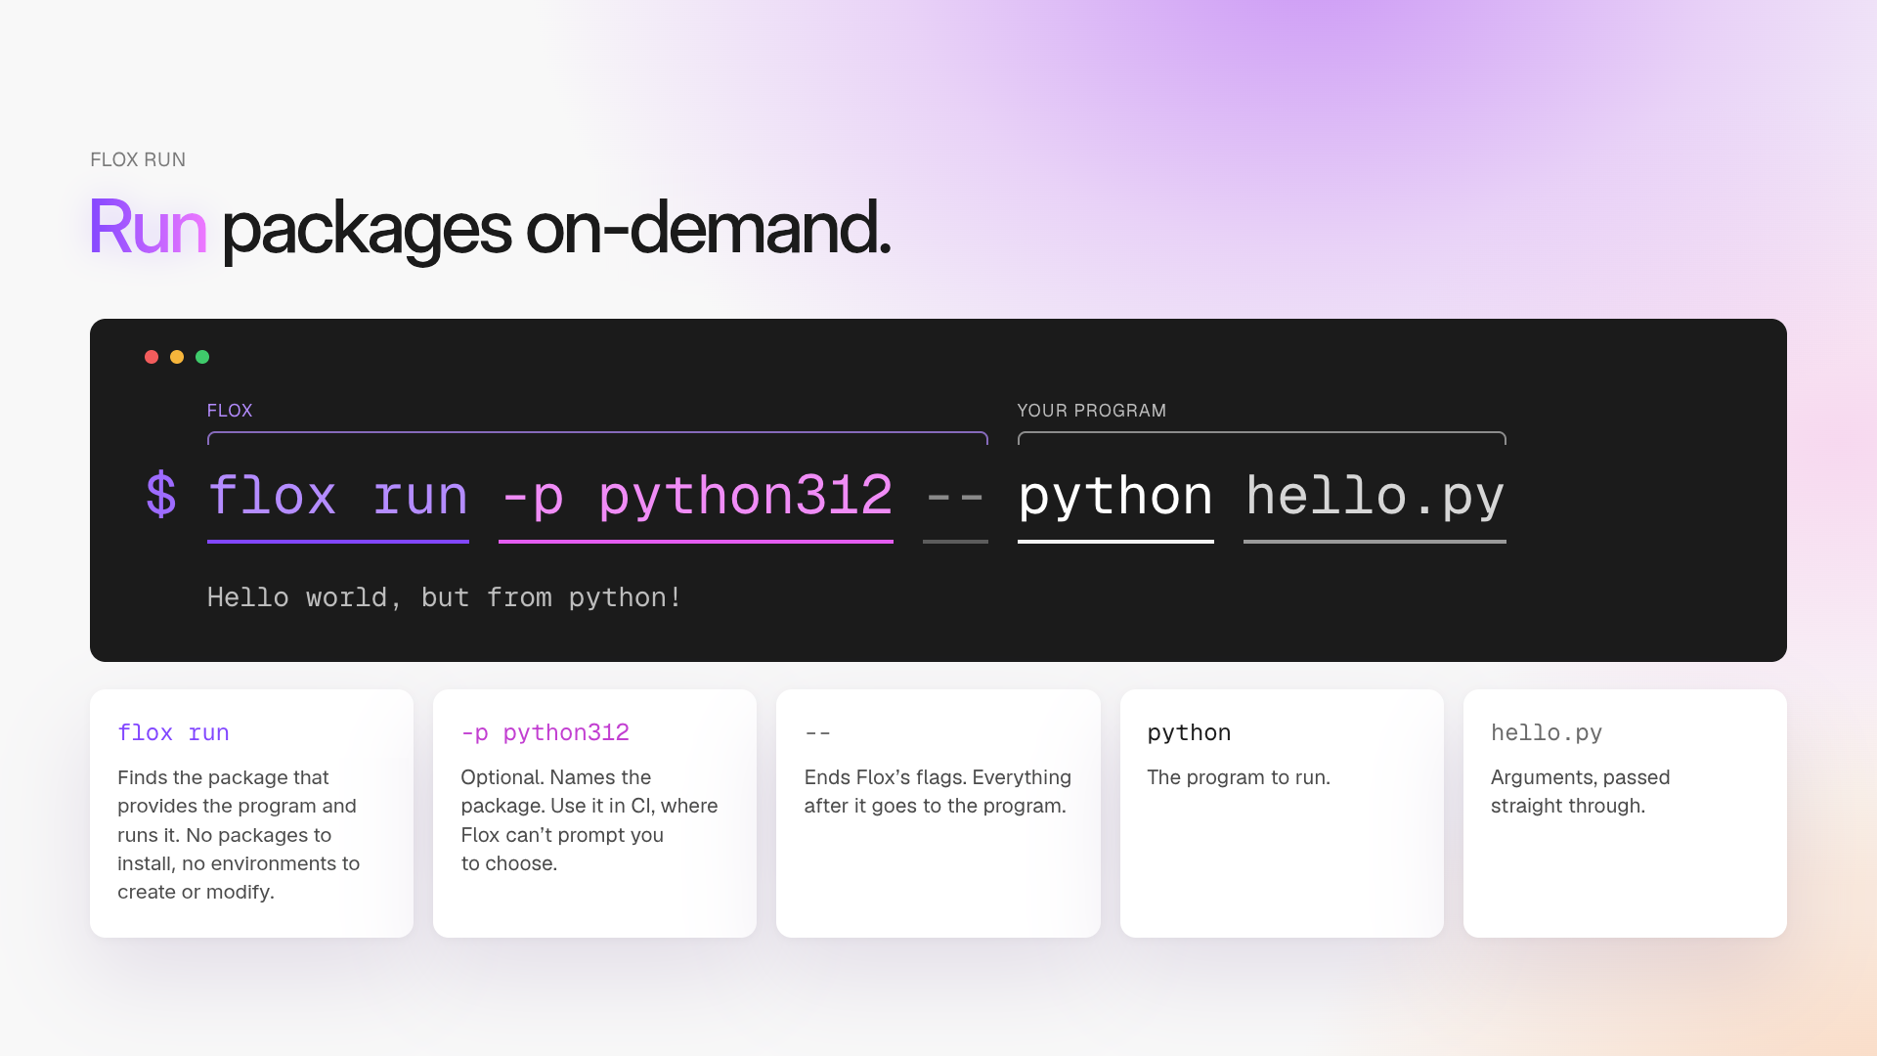Click the 'YOUR PROGRAM' bracket label
Viewport: 1877px width, 1056px height.
(1091, 411)
